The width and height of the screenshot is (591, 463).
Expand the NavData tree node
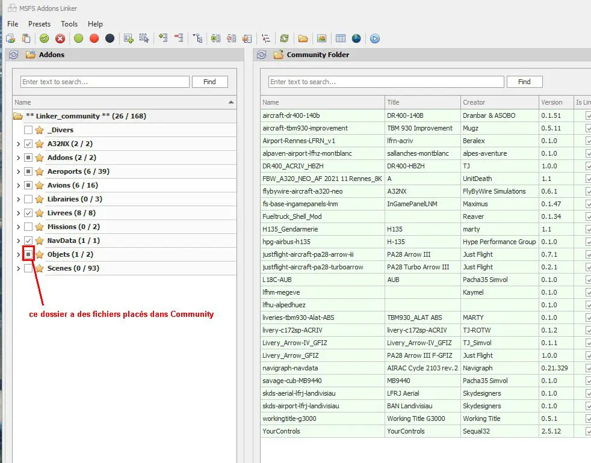pyautogui.click(x=18, y=241)
